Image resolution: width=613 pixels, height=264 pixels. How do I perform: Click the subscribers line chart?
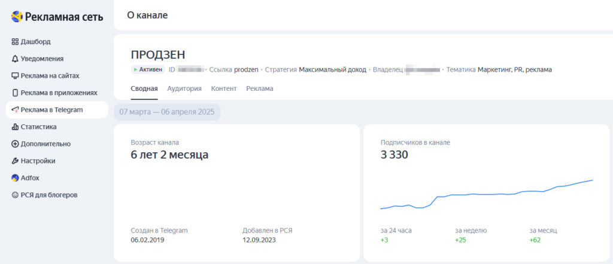(487, 194)
